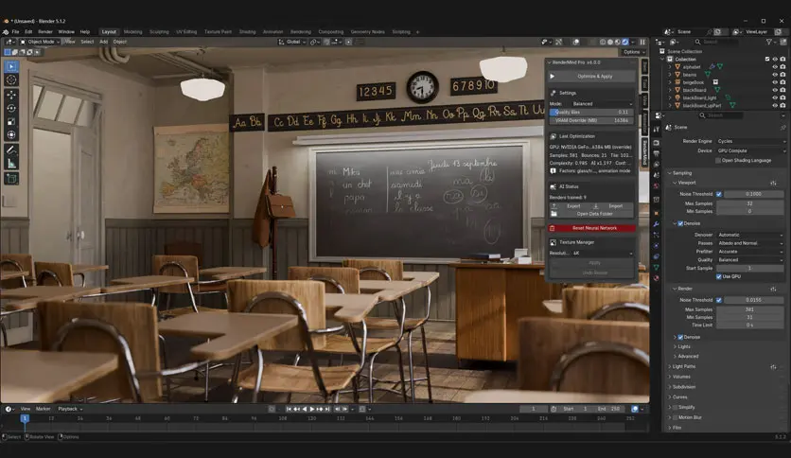Open the Material properties tab icon
The width and height of the screenshot is (791, 458).
point(657,278)
